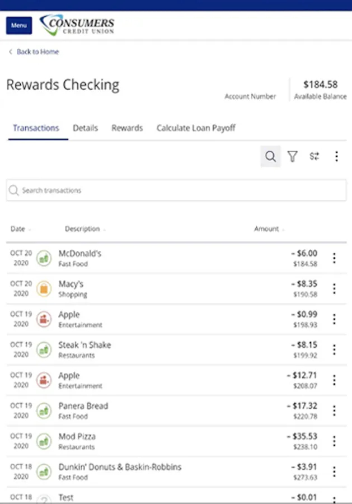Open options menu for Steak 'n Shake

(x=334, y=349)
